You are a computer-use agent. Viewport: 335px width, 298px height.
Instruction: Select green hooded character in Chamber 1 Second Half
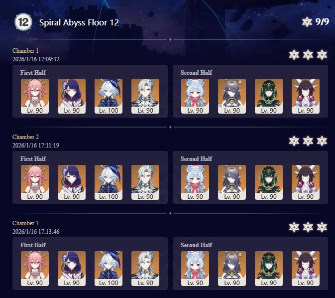click(269, 96)
